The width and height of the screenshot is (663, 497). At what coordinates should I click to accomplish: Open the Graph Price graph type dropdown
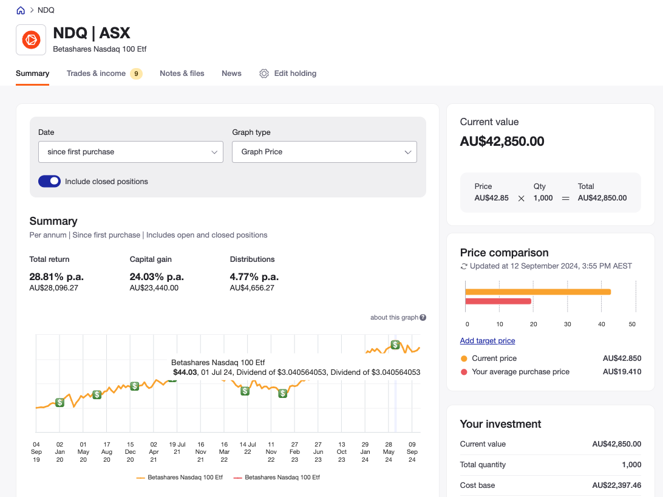(324, 152)
